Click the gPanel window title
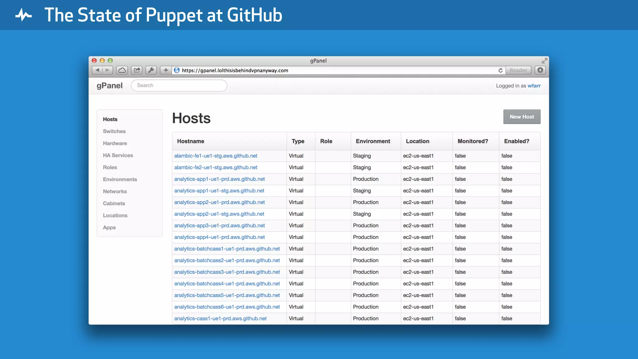This screenshot has width=638, height=359. click(318, 61)
